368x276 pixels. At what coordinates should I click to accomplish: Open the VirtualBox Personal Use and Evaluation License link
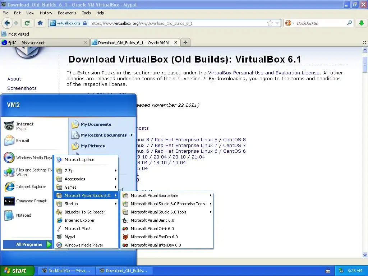click(263, 73)
